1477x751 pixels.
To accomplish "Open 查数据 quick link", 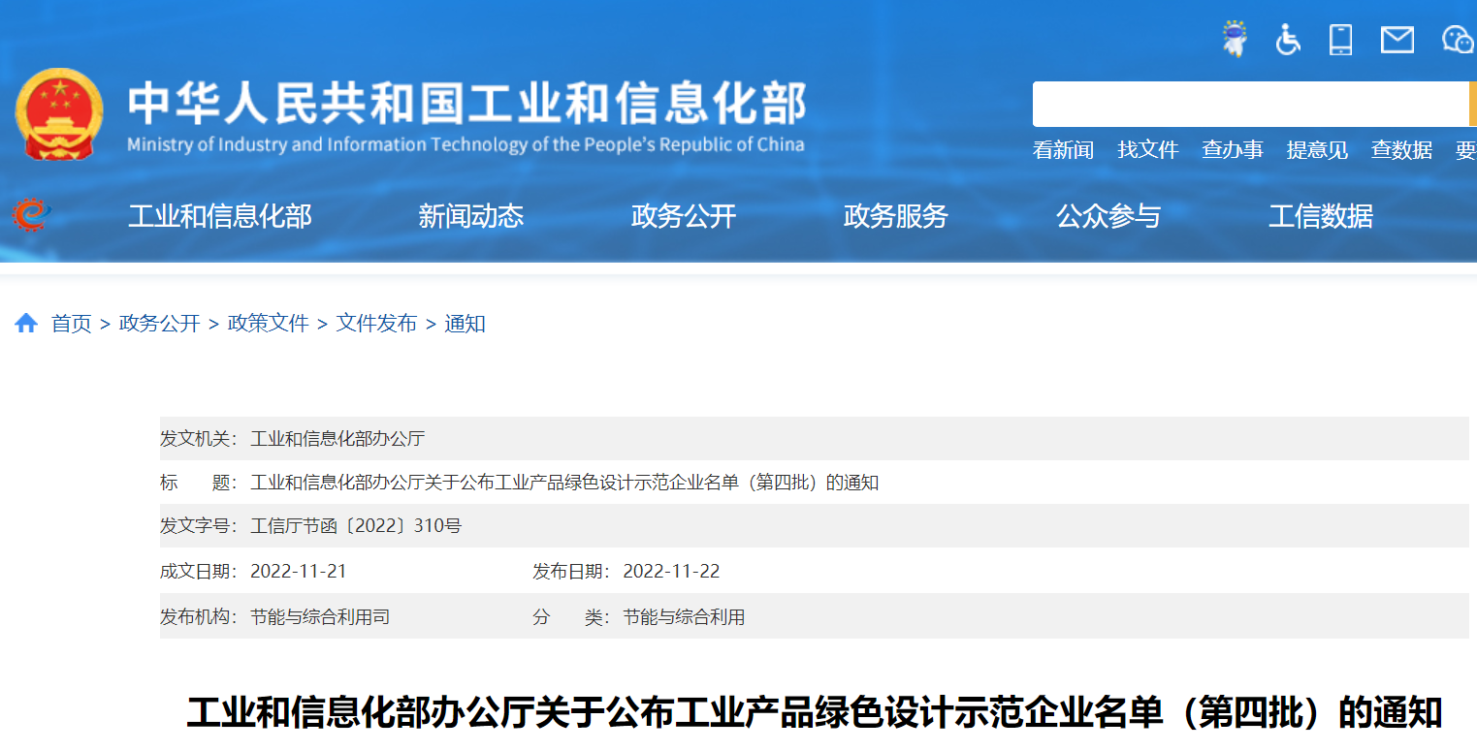I will click(1401, 150).
